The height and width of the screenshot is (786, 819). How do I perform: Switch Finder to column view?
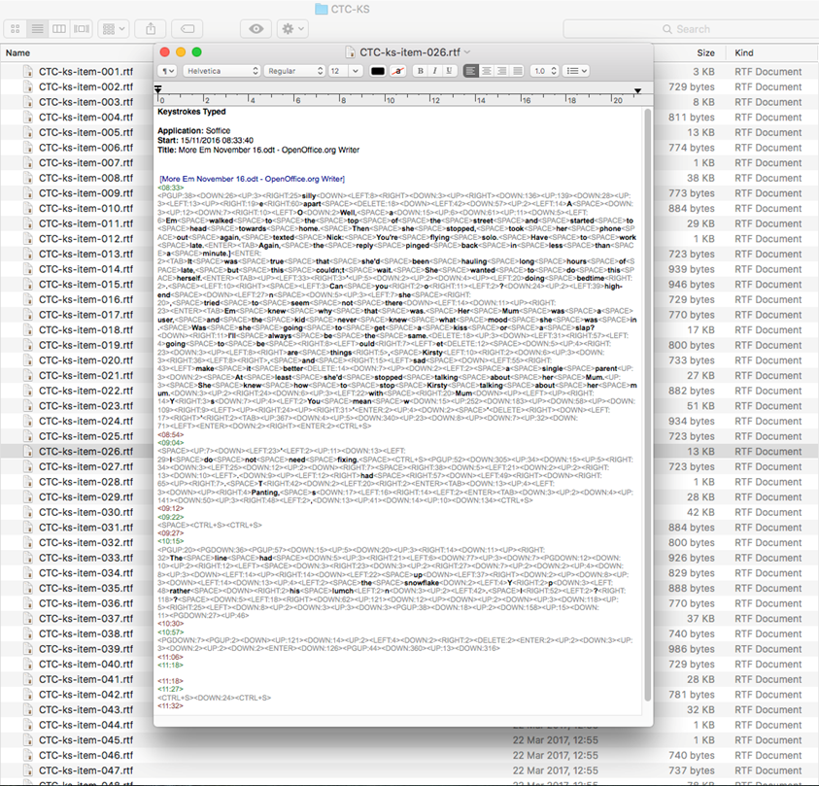coord(59,29)
